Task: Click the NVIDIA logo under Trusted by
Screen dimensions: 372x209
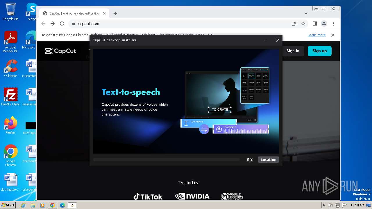Action: [192, 196]
